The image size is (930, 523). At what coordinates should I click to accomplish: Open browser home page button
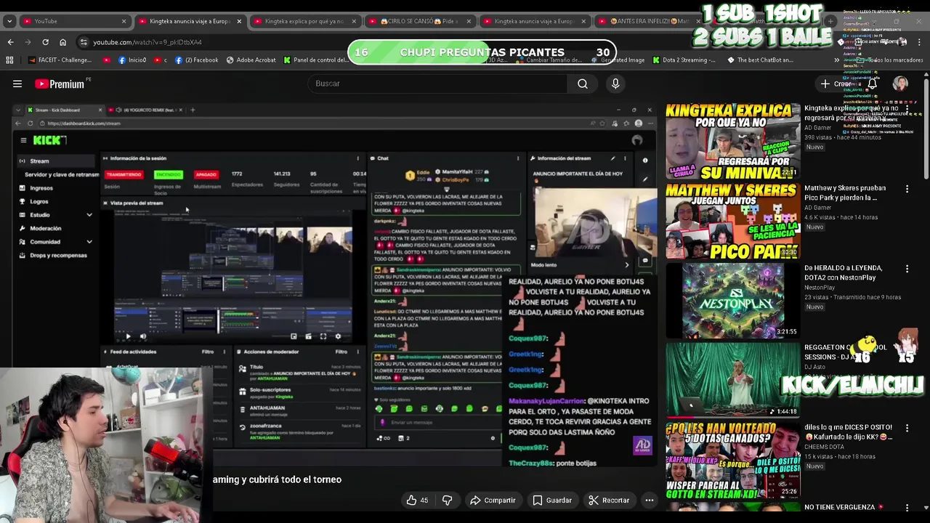[x=62, y=42]
